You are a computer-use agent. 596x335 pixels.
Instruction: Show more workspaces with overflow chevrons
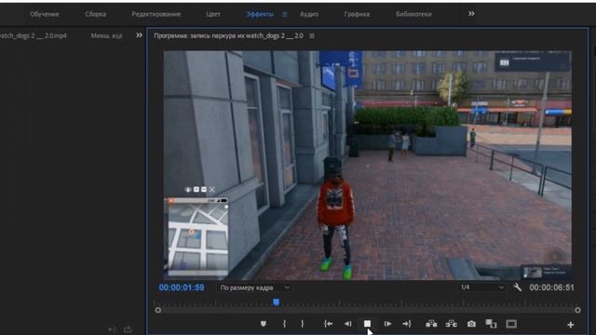(471, 14)
